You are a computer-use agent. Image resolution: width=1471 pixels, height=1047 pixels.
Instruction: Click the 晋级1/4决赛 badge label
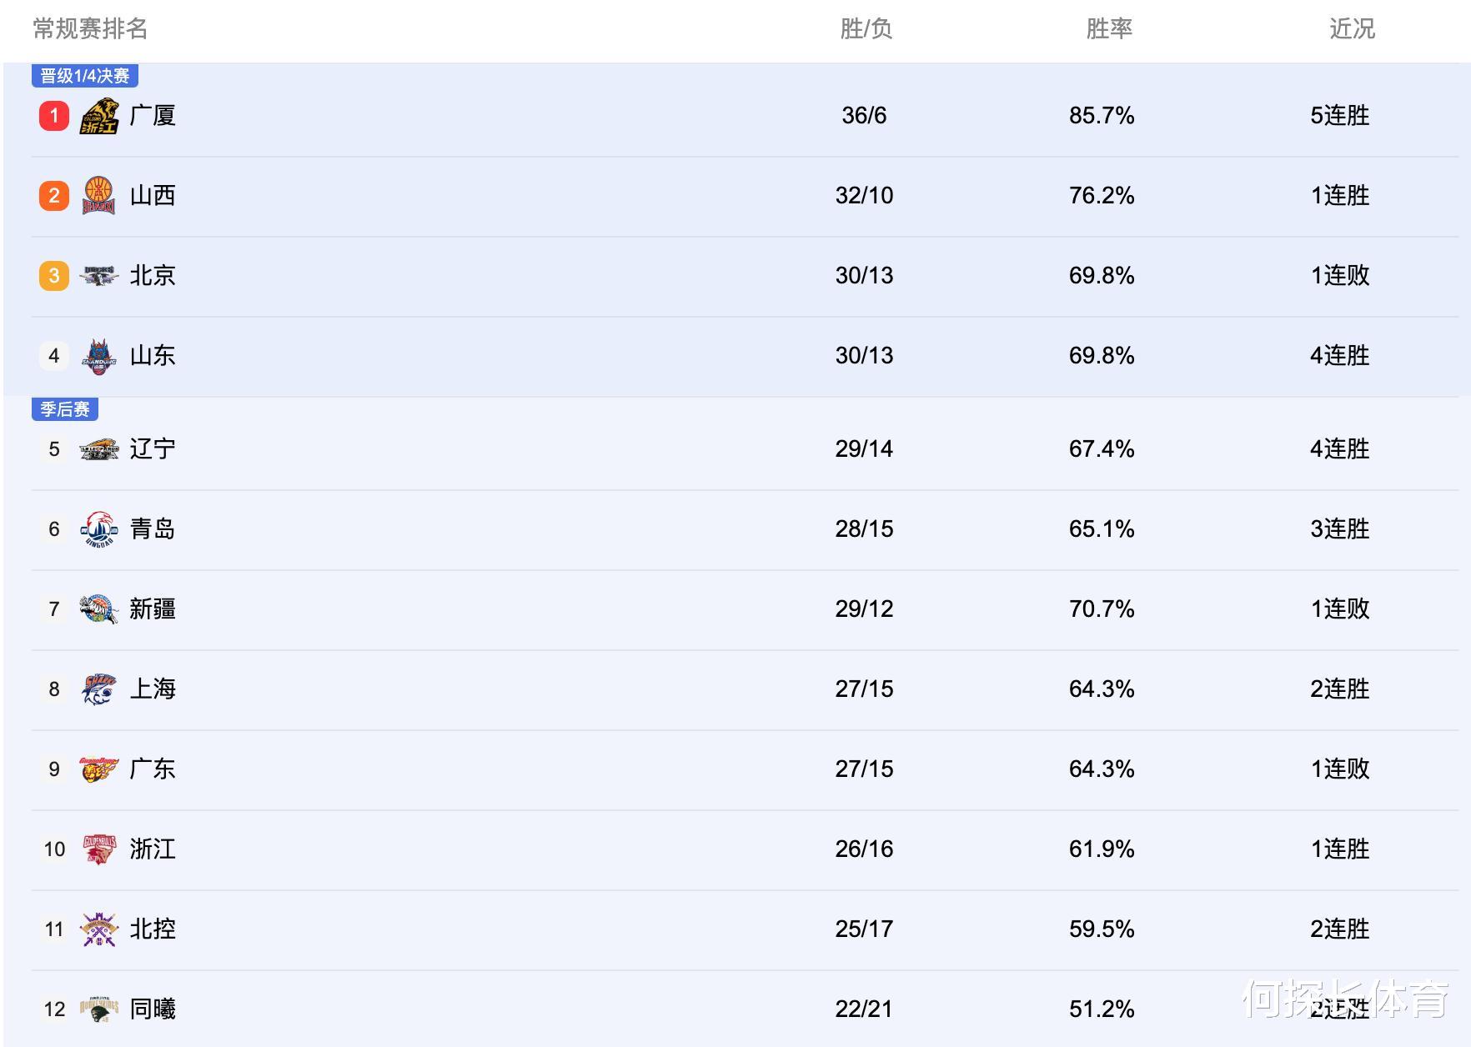pyautogui.click(x=85, y=76)
